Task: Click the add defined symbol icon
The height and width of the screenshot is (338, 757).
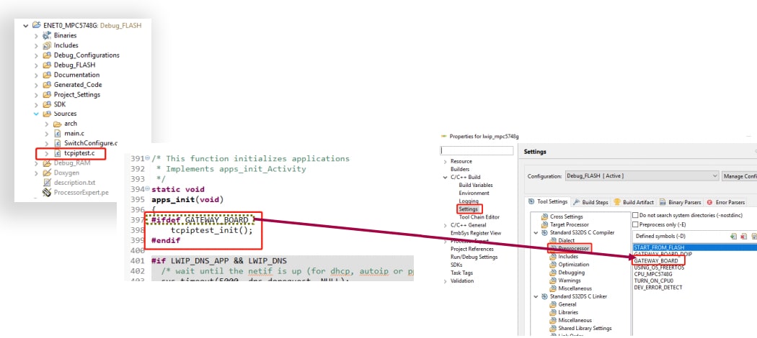Action: click(x=733, y=236)
